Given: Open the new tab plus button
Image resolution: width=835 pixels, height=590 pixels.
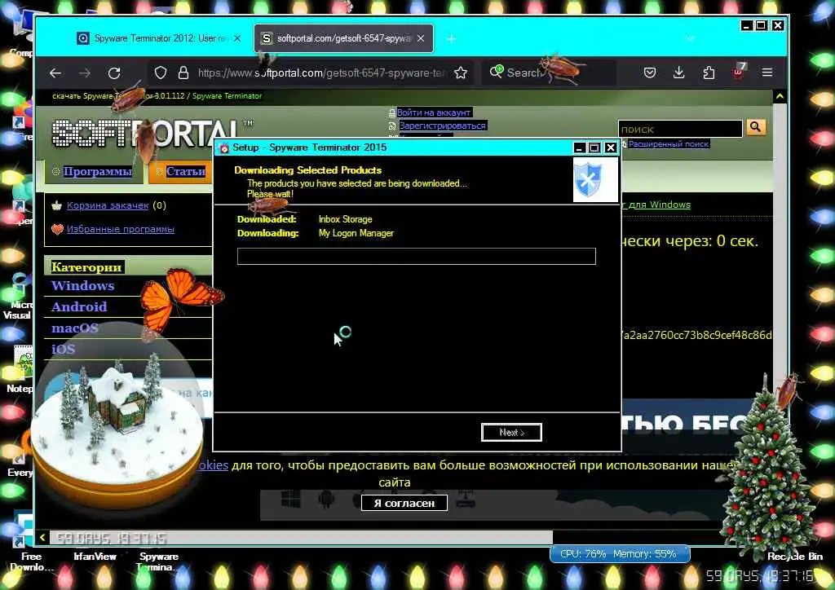Looking at the screenshot, I should [x=451, y=39].
